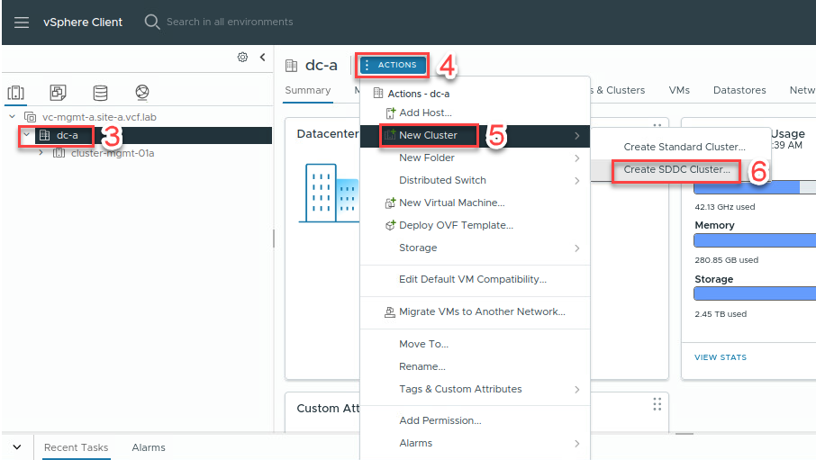Select cluster-mgmt-01a in the tree
The width and height of the screenshot is (816, 460).
click(x=113, y=154)
